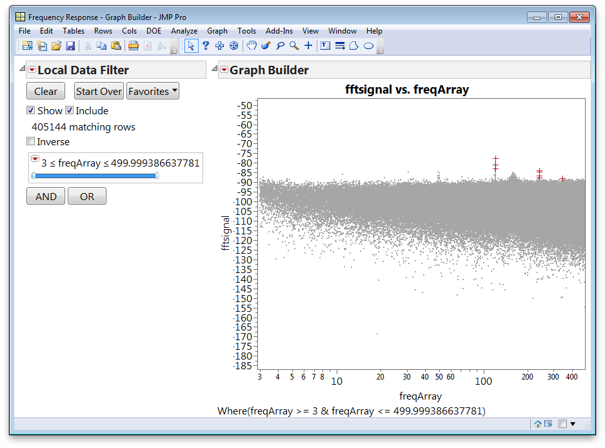Click the Start Over button

coord(98,90)
